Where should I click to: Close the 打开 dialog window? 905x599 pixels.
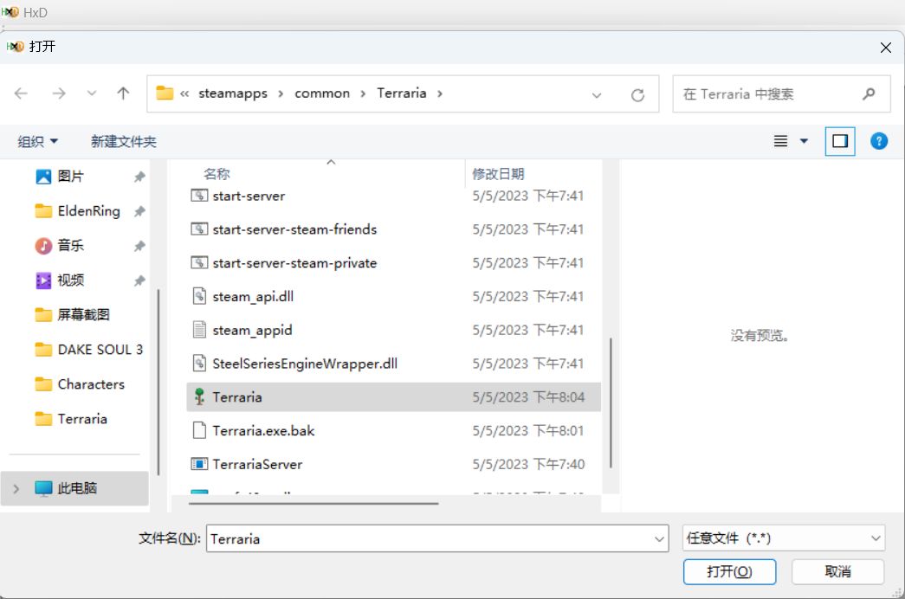point(885,48)
